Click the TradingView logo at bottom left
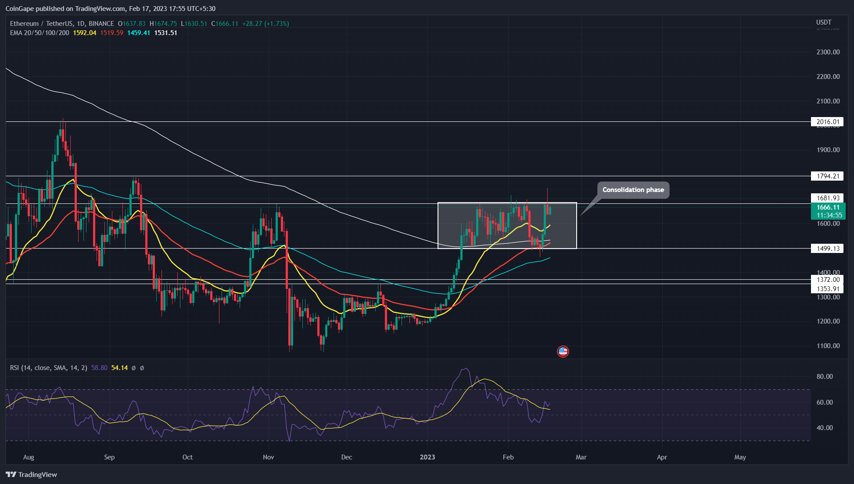The height and width of the screenshot is (484, 854). [32, 474]
